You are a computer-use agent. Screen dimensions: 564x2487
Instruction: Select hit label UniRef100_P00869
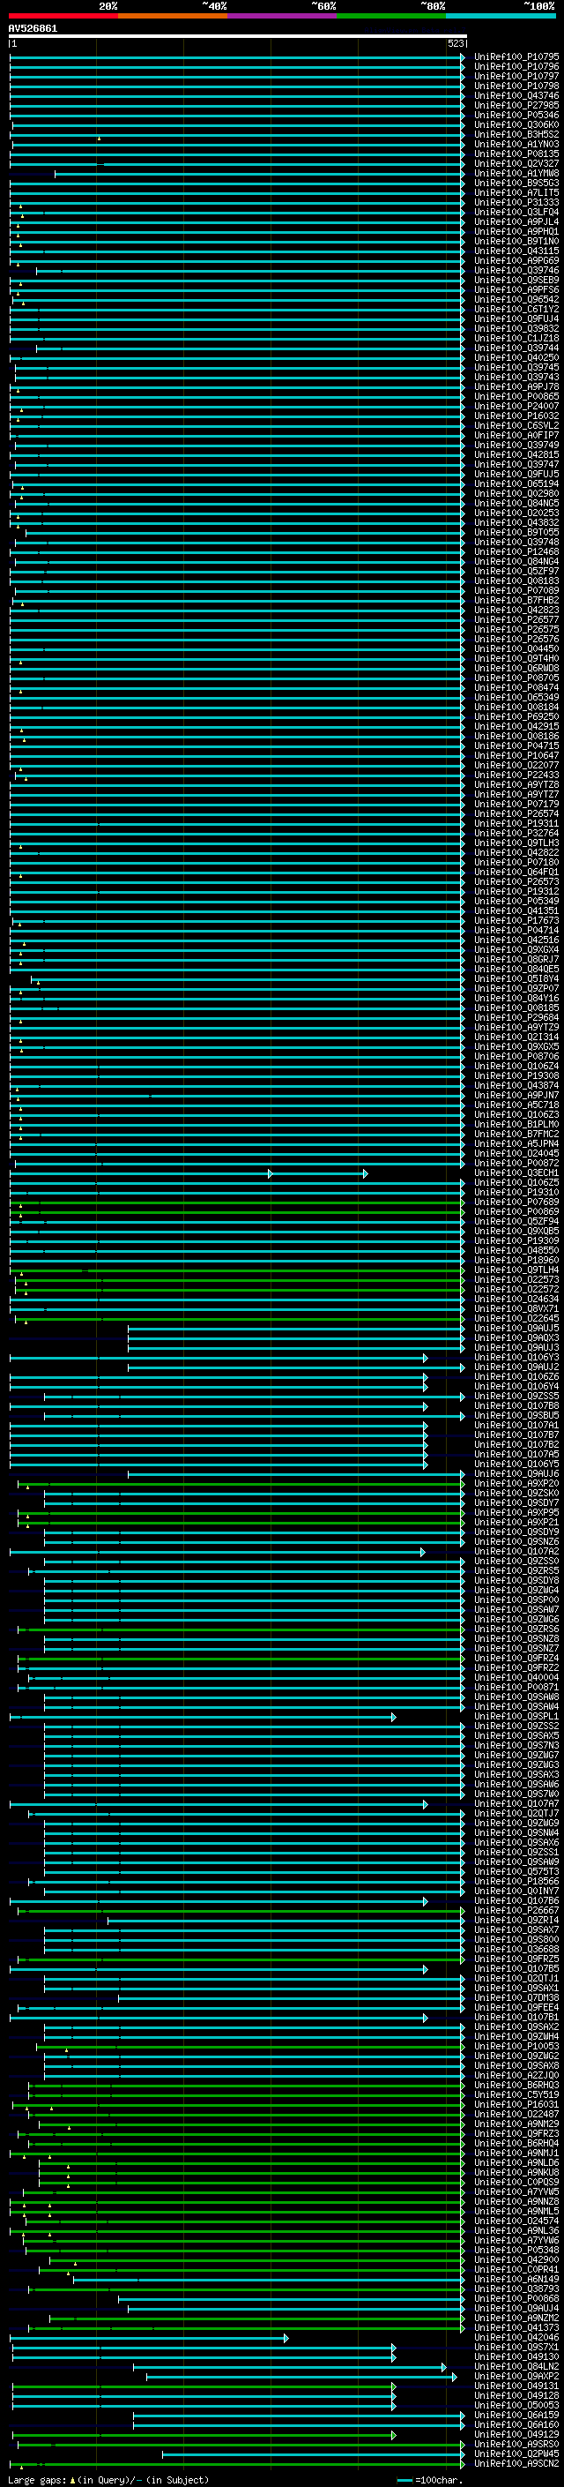(516, 1211)
